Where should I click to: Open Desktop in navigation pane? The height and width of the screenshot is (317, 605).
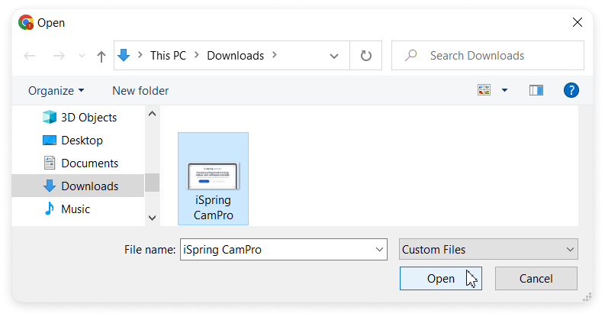81,141
